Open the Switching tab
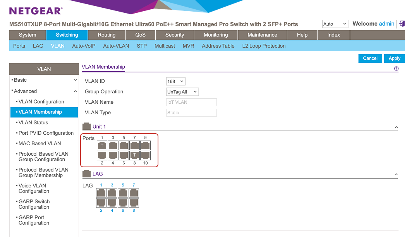The image size is (414, 237). point(67,35)
